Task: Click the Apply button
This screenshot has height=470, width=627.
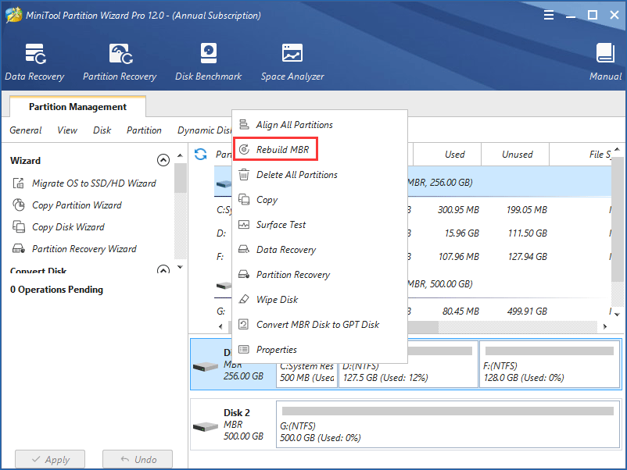Action: pos(50,459)
